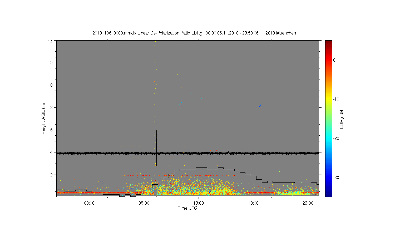The image size is (395, 237).
Task: Click the height tick label 8
Action: click(x=51, y=107)
